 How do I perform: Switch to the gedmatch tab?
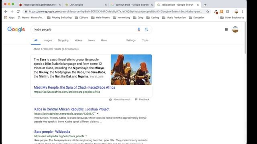coord(40,5)
